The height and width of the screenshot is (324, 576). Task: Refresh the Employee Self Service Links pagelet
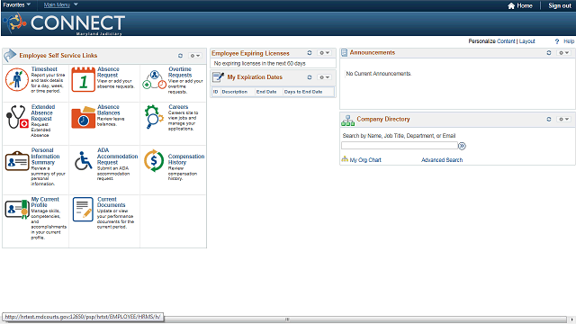tap(180, 56)
